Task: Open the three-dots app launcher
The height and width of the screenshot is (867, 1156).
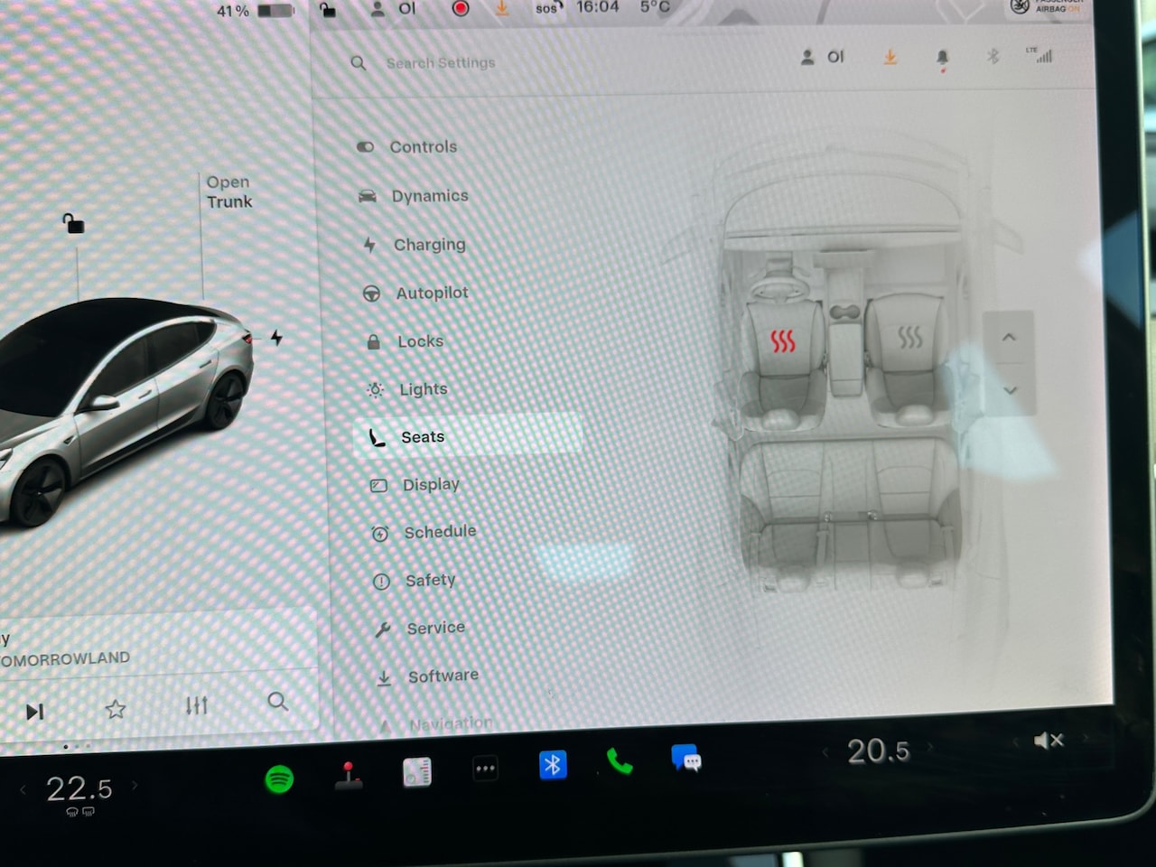Action: click(x=485, y=769)
